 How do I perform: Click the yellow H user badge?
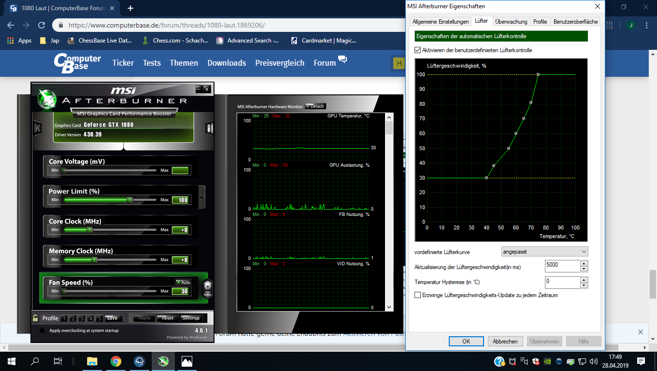[399, 63]
